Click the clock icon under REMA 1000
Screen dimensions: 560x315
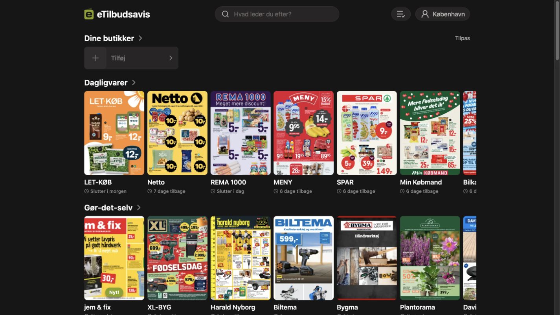tap(213, 191)
